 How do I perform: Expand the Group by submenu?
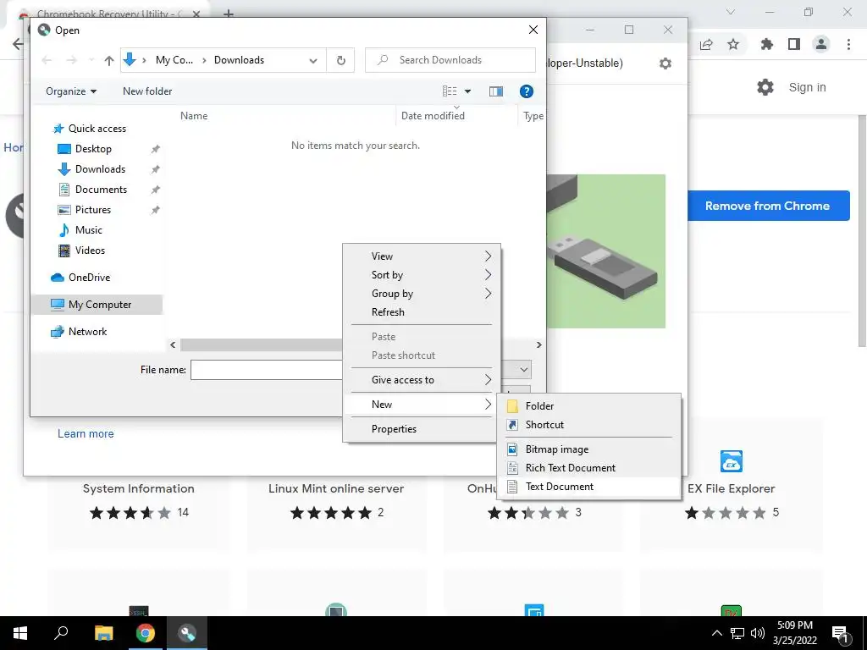(422, 294)
